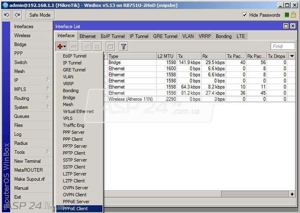Select the Interface tab
This screenshot has width=300, height=213.
tap(66, 36)
